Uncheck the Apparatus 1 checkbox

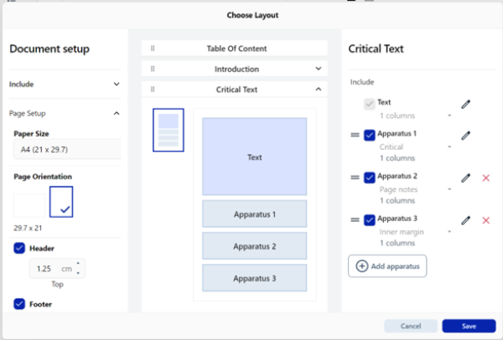pyautogui.click(x=370, y=135)
